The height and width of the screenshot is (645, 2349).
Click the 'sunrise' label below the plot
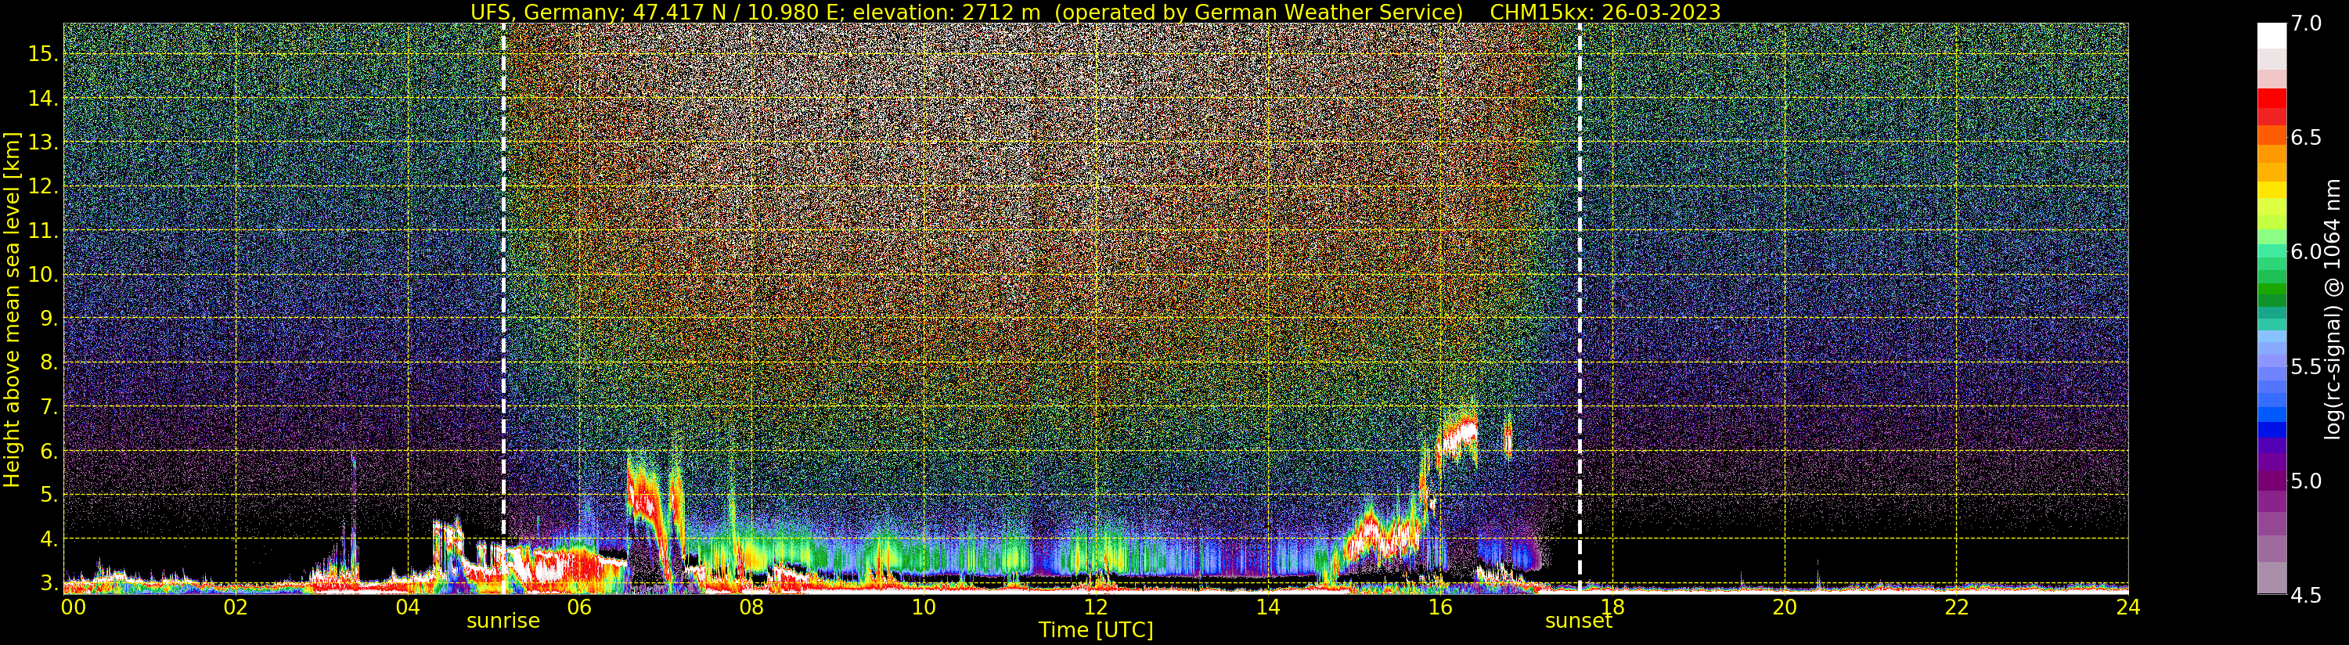(503, 622)
